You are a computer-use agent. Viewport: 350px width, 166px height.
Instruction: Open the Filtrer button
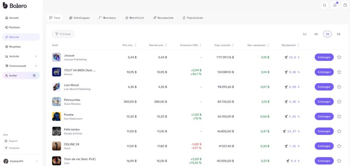pos(63,34)
